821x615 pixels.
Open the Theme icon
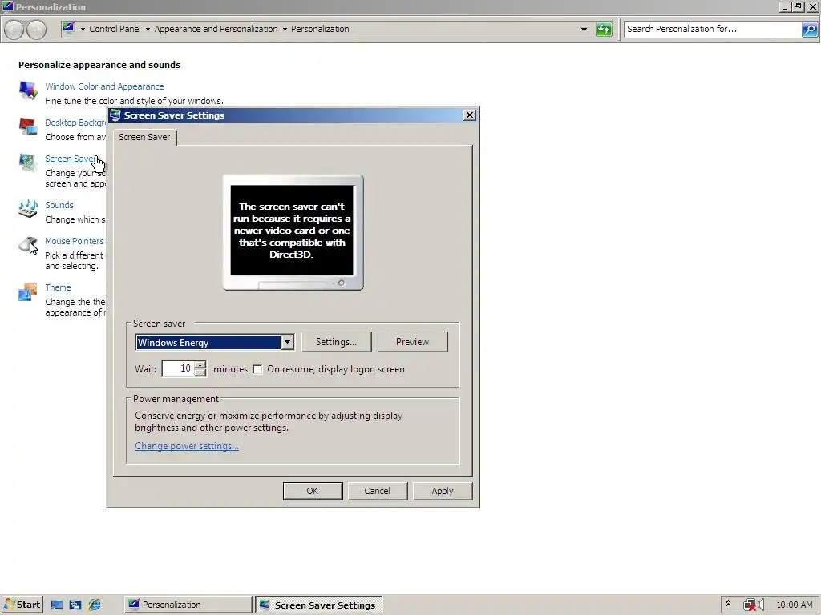[28, 291]
